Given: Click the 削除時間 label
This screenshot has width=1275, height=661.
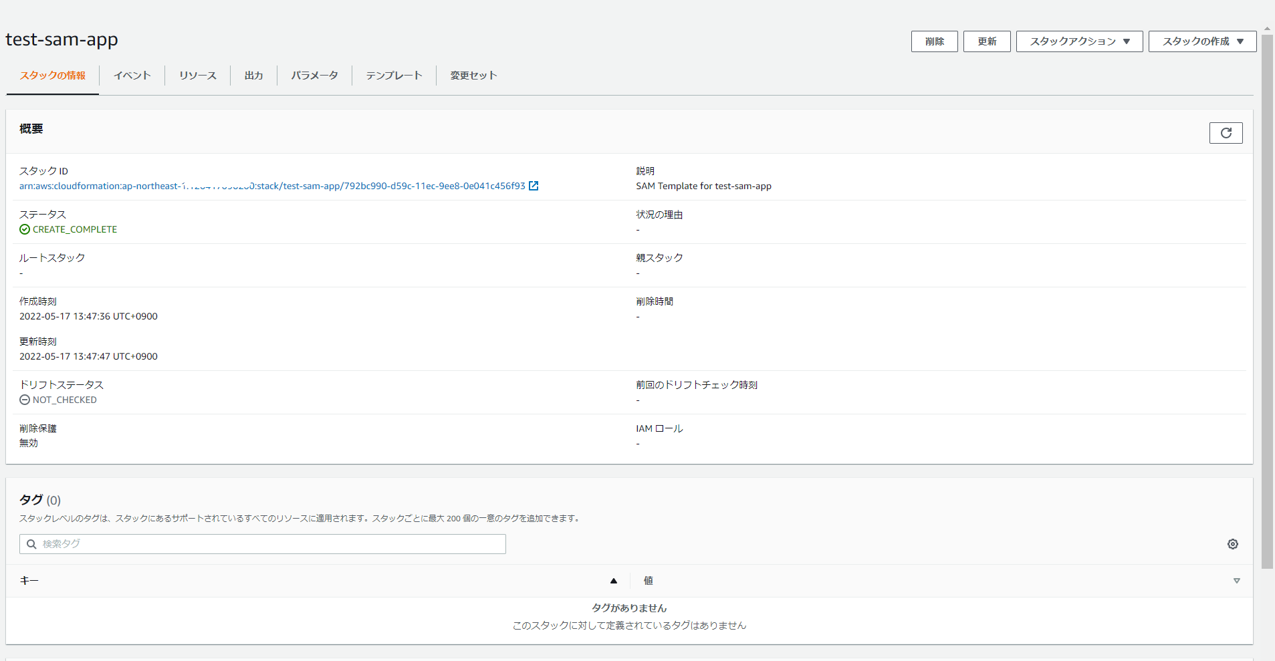Looking at the screenshot, I should tap(655, 301).
